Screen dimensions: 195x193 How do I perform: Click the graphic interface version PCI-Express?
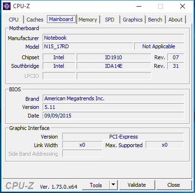tap(123, 137)
